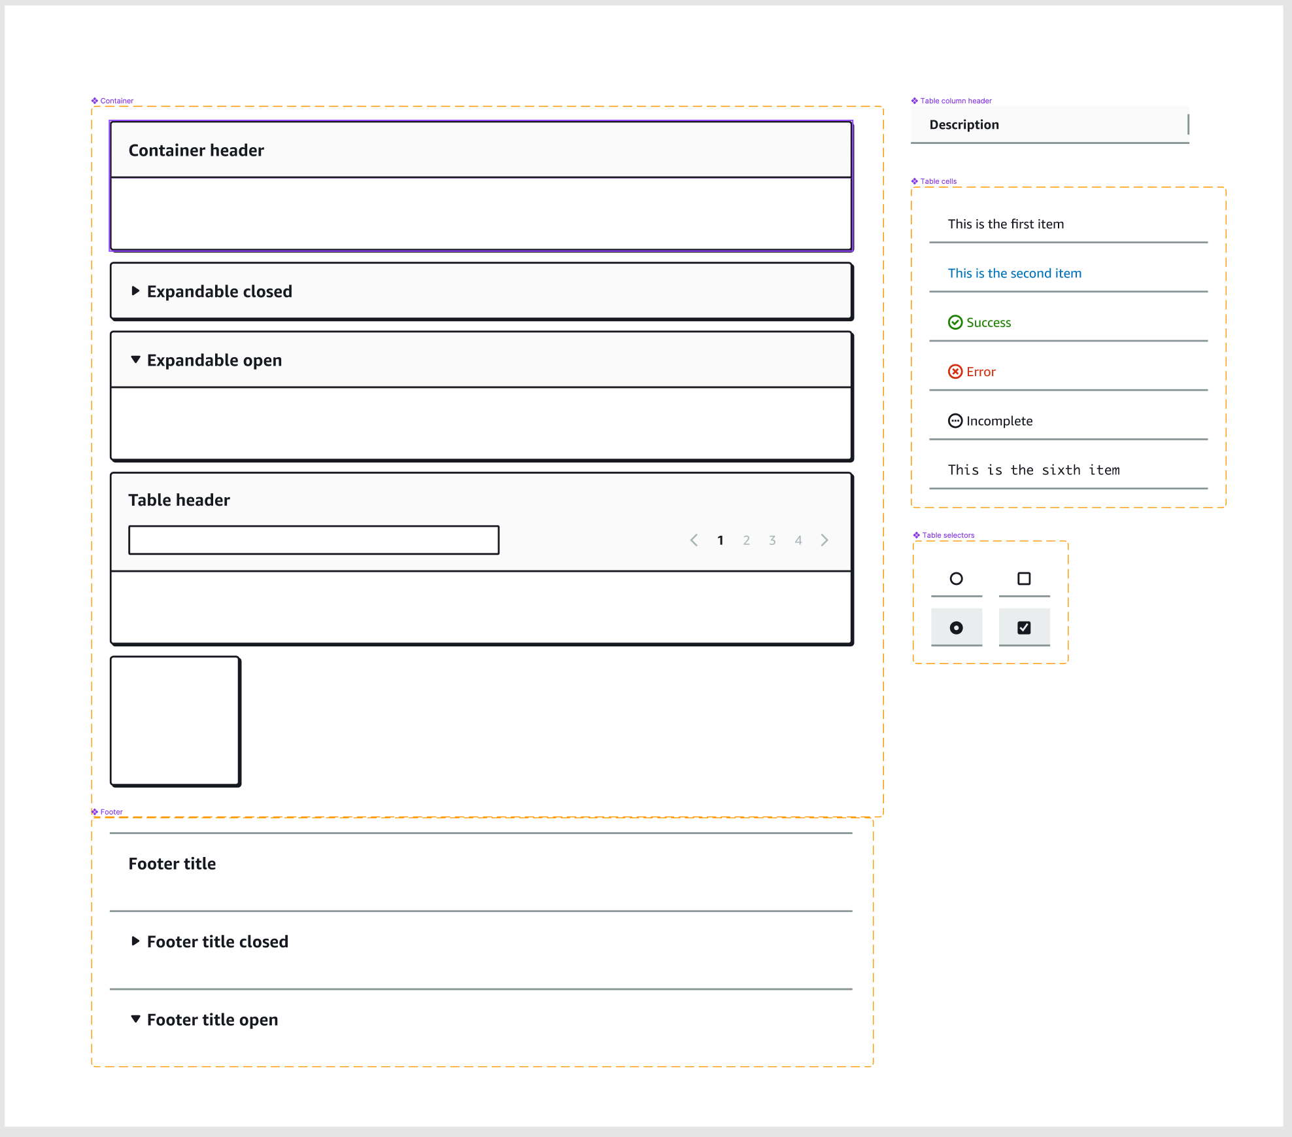Screen dimensions: 1292x1137
Task: Click the red Error status icon
Action: [955, 372]
